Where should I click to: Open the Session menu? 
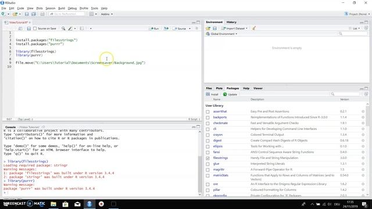pyautogui.click(x=51, y=8)
